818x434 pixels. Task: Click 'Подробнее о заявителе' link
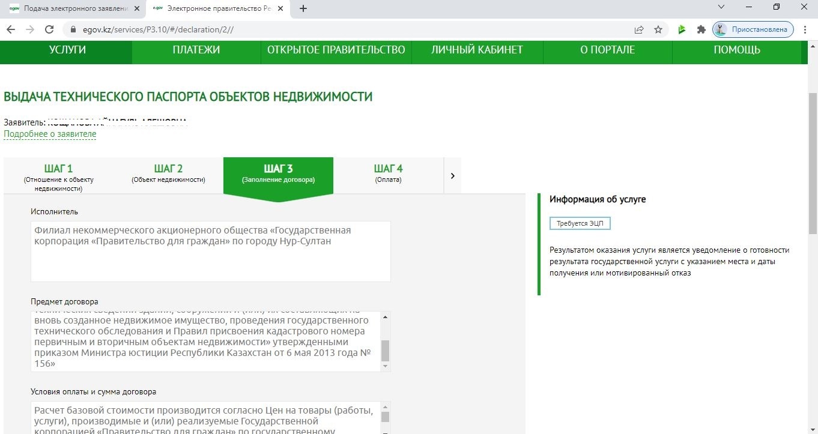pos(50,134)
